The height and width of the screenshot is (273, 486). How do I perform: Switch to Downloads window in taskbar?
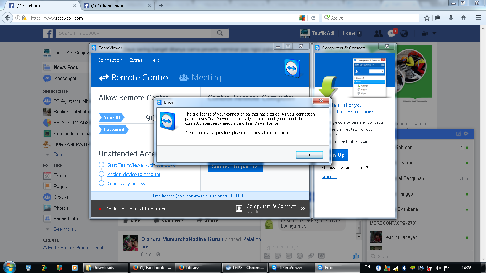pyautogui.click(x=106, y=268)
